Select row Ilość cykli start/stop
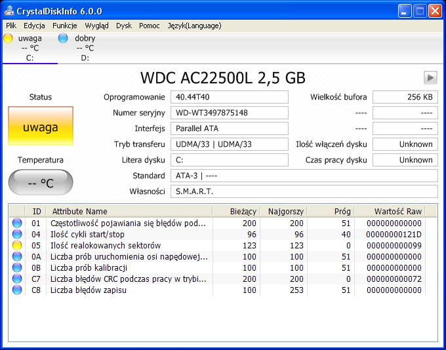 (x=217, y=234)
